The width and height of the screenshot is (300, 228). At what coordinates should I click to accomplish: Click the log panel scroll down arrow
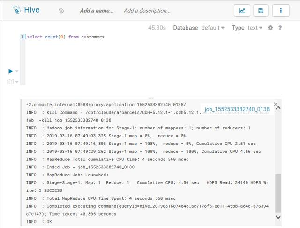278,217
